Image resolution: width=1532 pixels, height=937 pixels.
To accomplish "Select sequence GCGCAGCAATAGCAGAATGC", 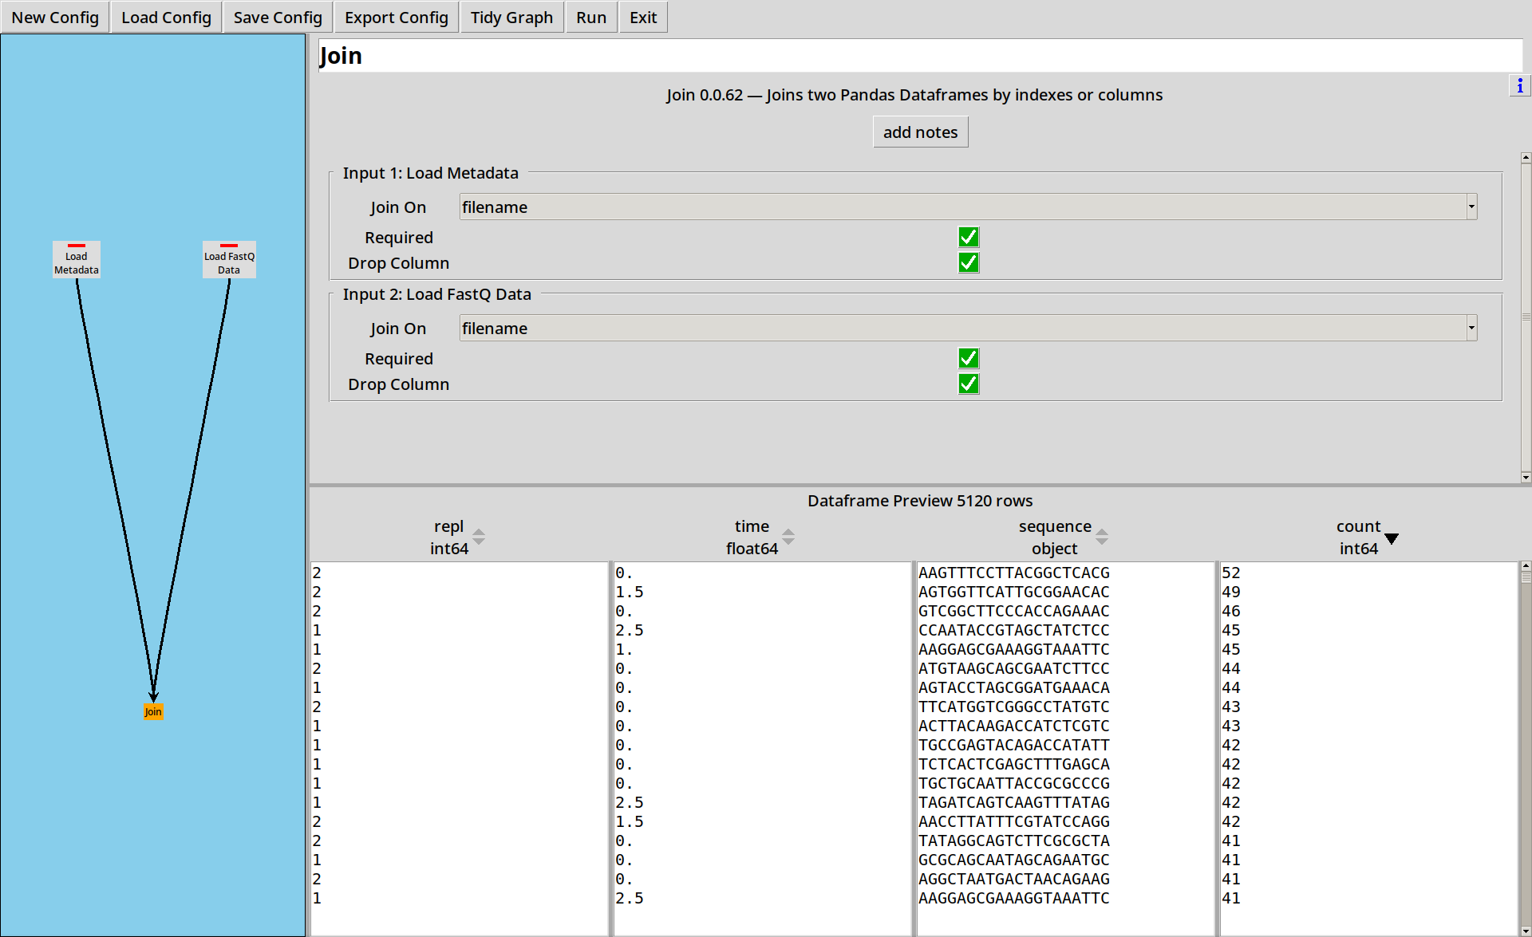I will pyautogui.click(x=1013, y=860).
